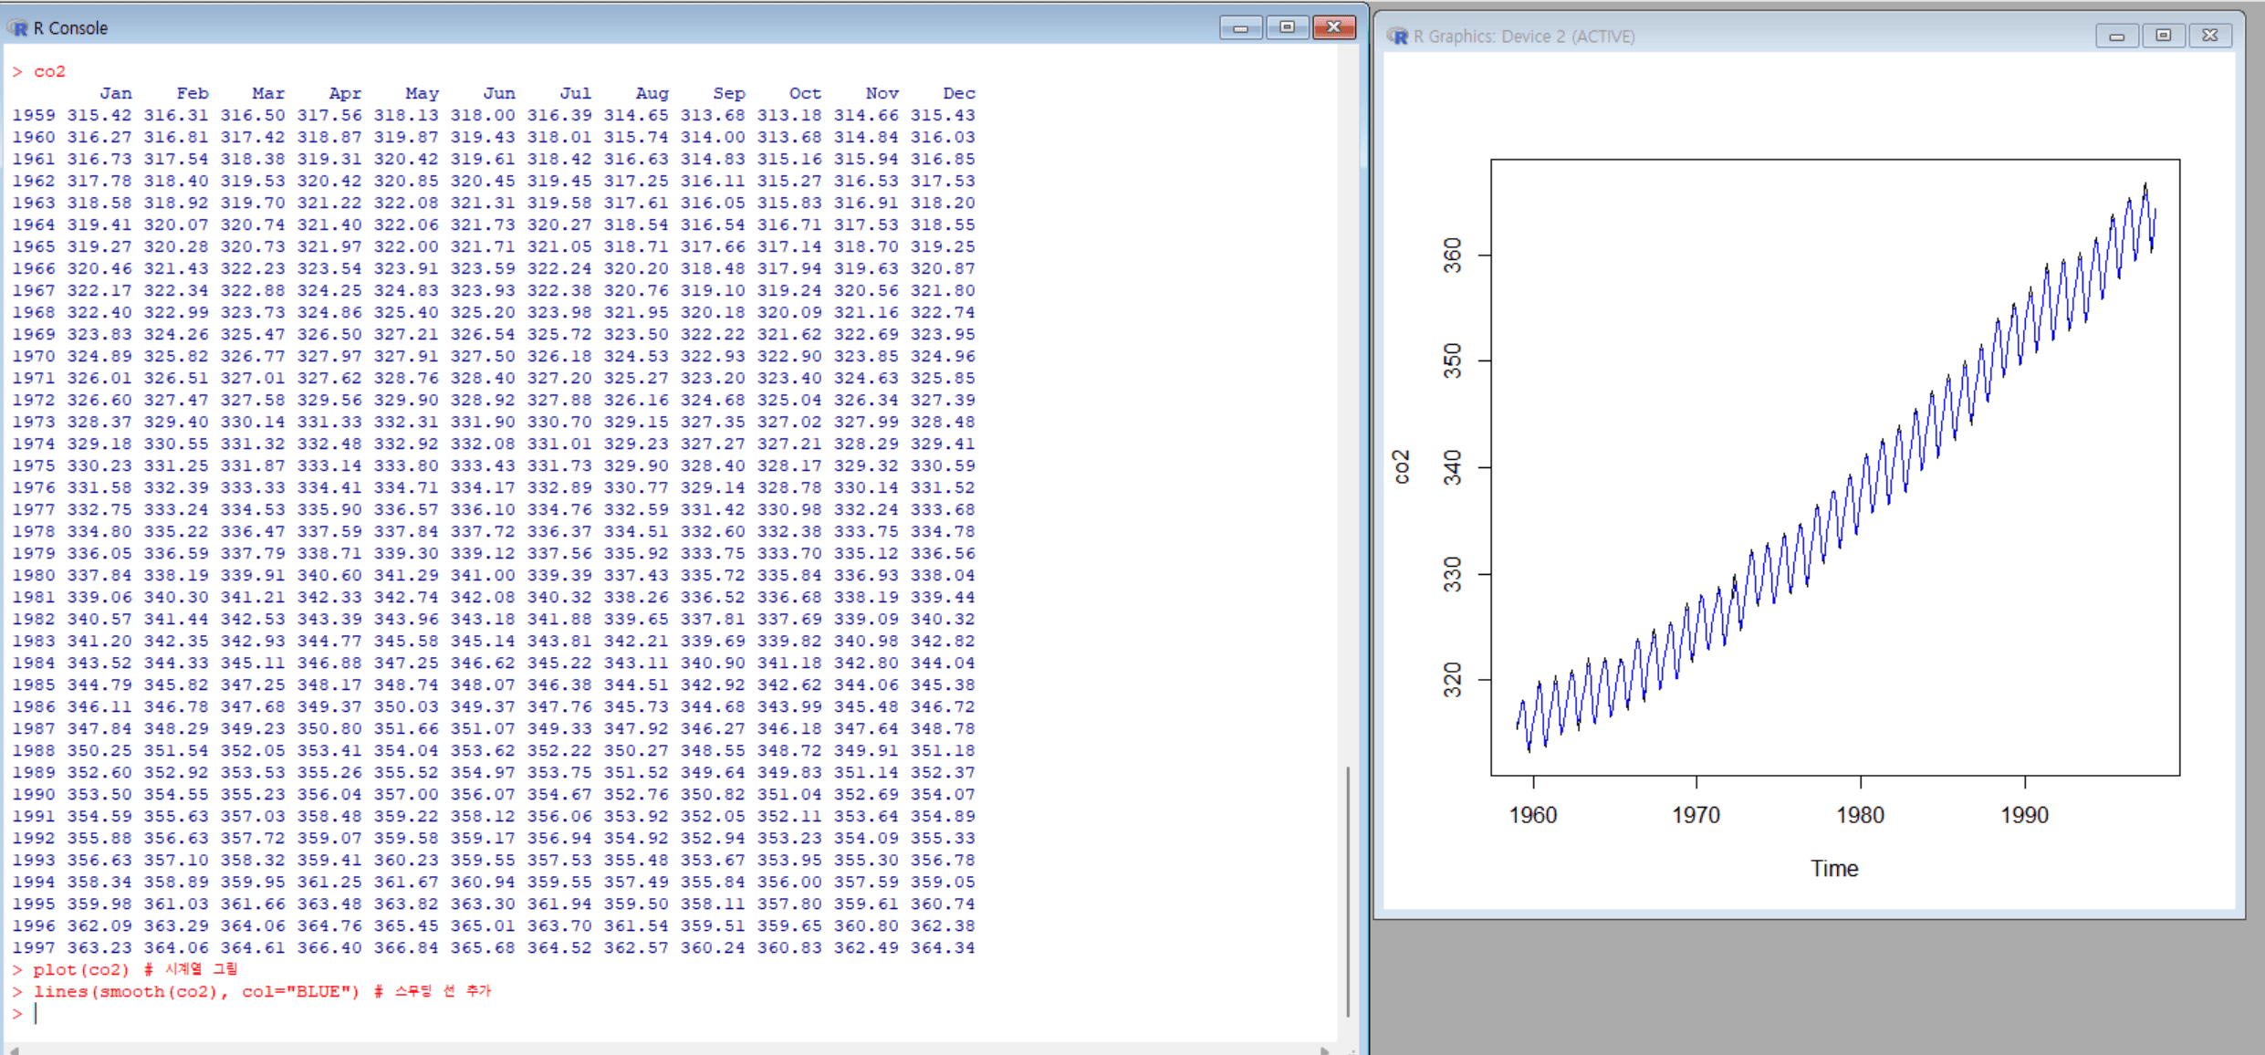The height and width of the screenshot is (1055, 2265).
Task: Click the 'co2' y-axis label on the plot
Action: (x=1402, y=466)
